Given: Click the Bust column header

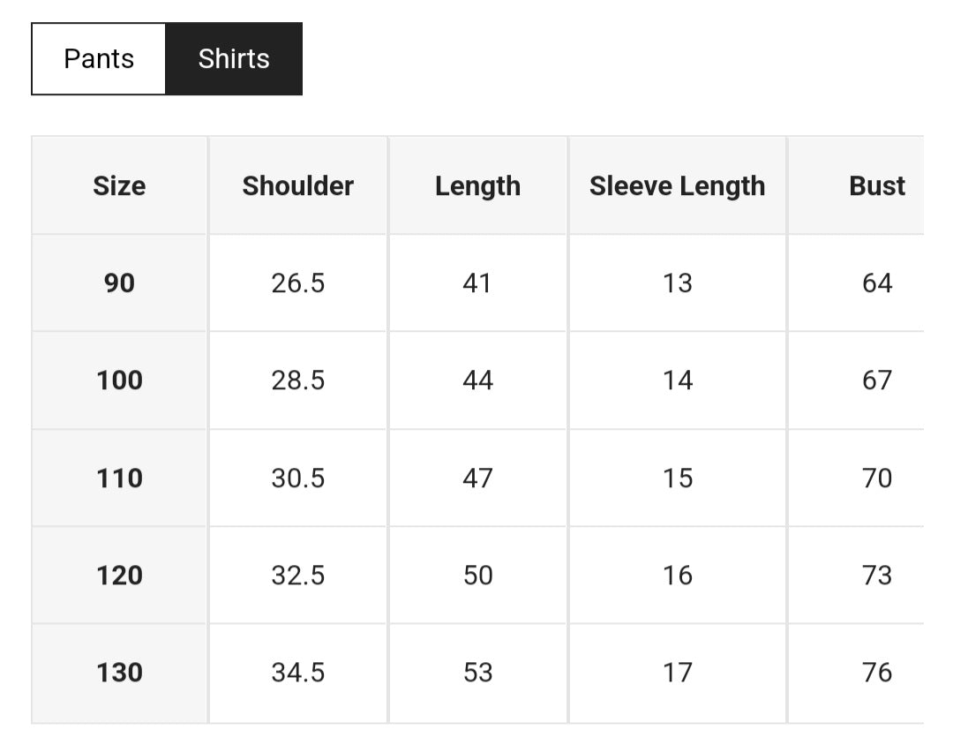Looking at the screenshot, I should pos(876,186).
